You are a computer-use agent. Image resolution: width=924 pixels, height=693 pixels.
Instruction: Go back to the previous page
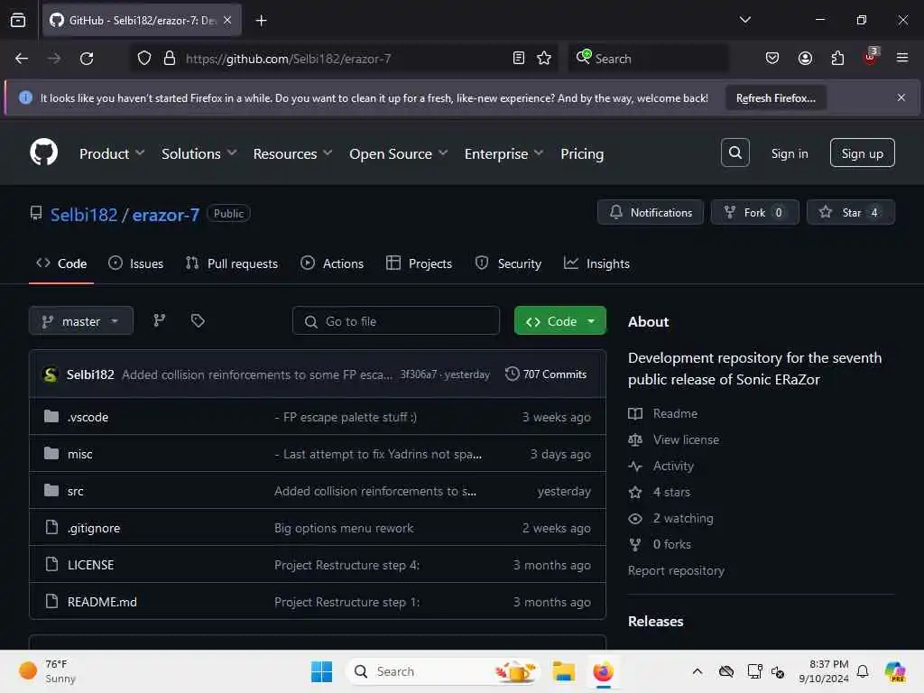click(22, 59)
